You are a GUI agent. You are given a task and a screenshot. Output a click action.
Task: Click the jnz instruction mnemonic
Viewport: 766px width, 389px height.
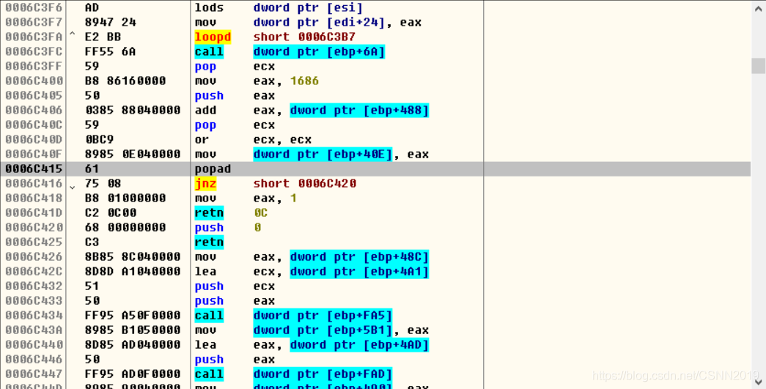click(x=205, y=184)
